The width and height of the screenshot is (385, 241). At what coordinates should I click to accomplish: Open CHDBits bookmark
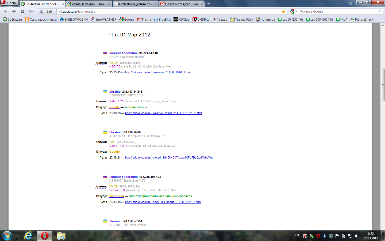click(x=201, y=19)
